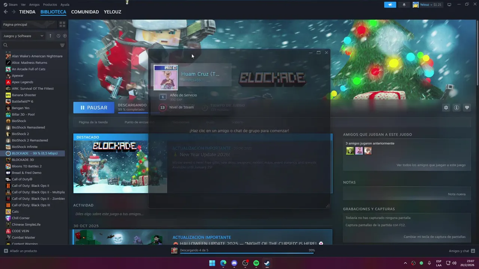
Task: Open the notifications bell
Action: click(404, 5)
